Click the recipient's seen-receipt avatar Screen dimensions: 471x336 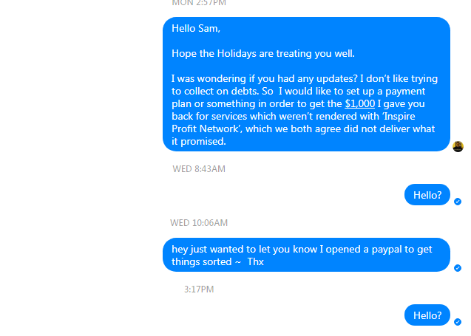458,146
